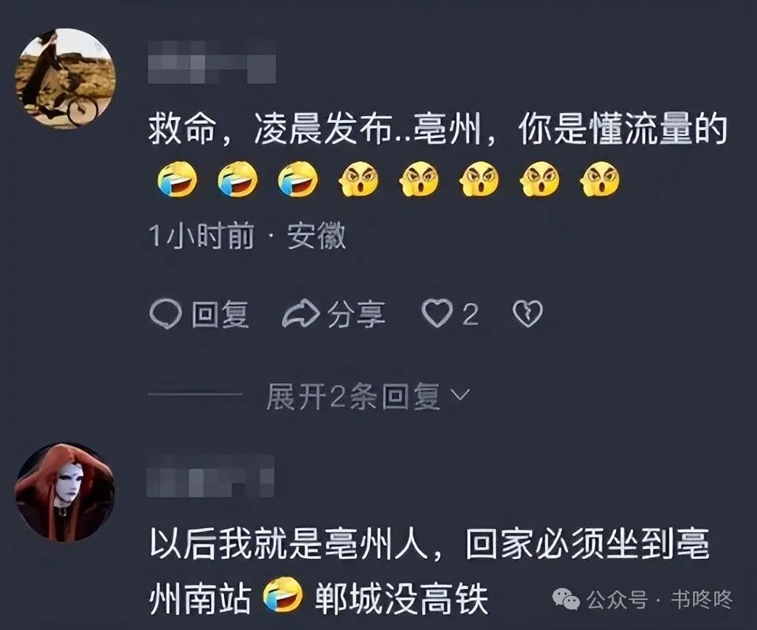
Task: Click the 1小时前 · 安徽 timestamp
Action: [247, 236]
